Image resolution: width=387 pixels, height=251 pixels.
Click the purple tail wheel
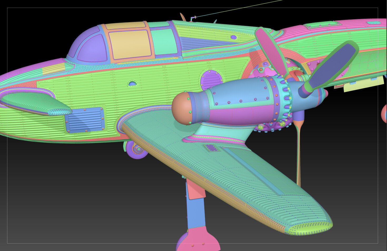(x=137, y=150)
